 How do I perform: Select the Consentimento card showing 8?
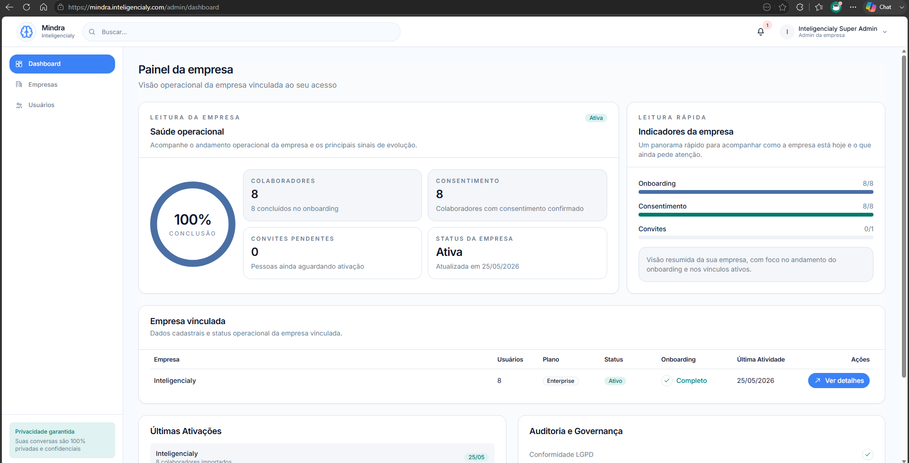[517, 195]
